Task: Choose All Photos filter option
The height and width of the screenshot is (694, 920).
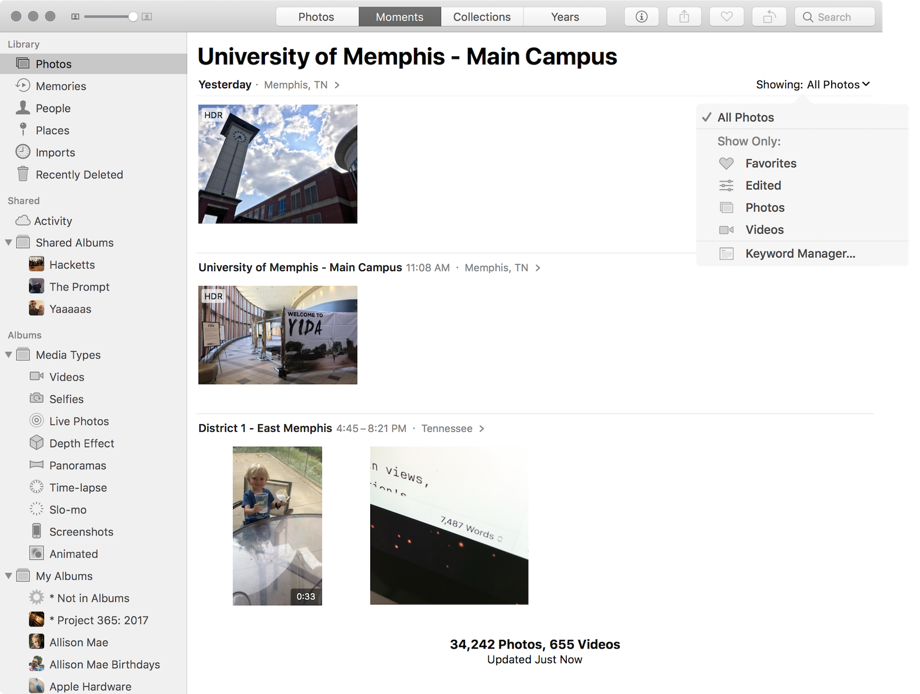Action: [x=802, y=117]
